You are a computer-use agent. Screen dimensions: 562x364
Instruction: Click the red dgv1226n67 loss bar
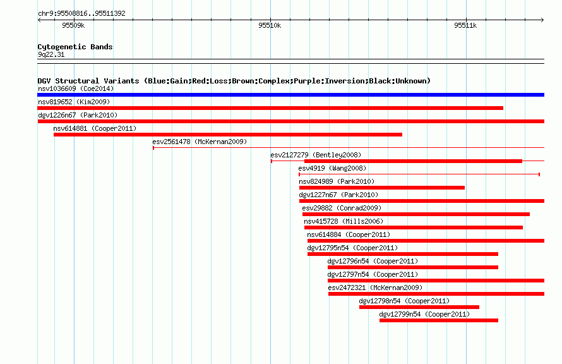291,121
